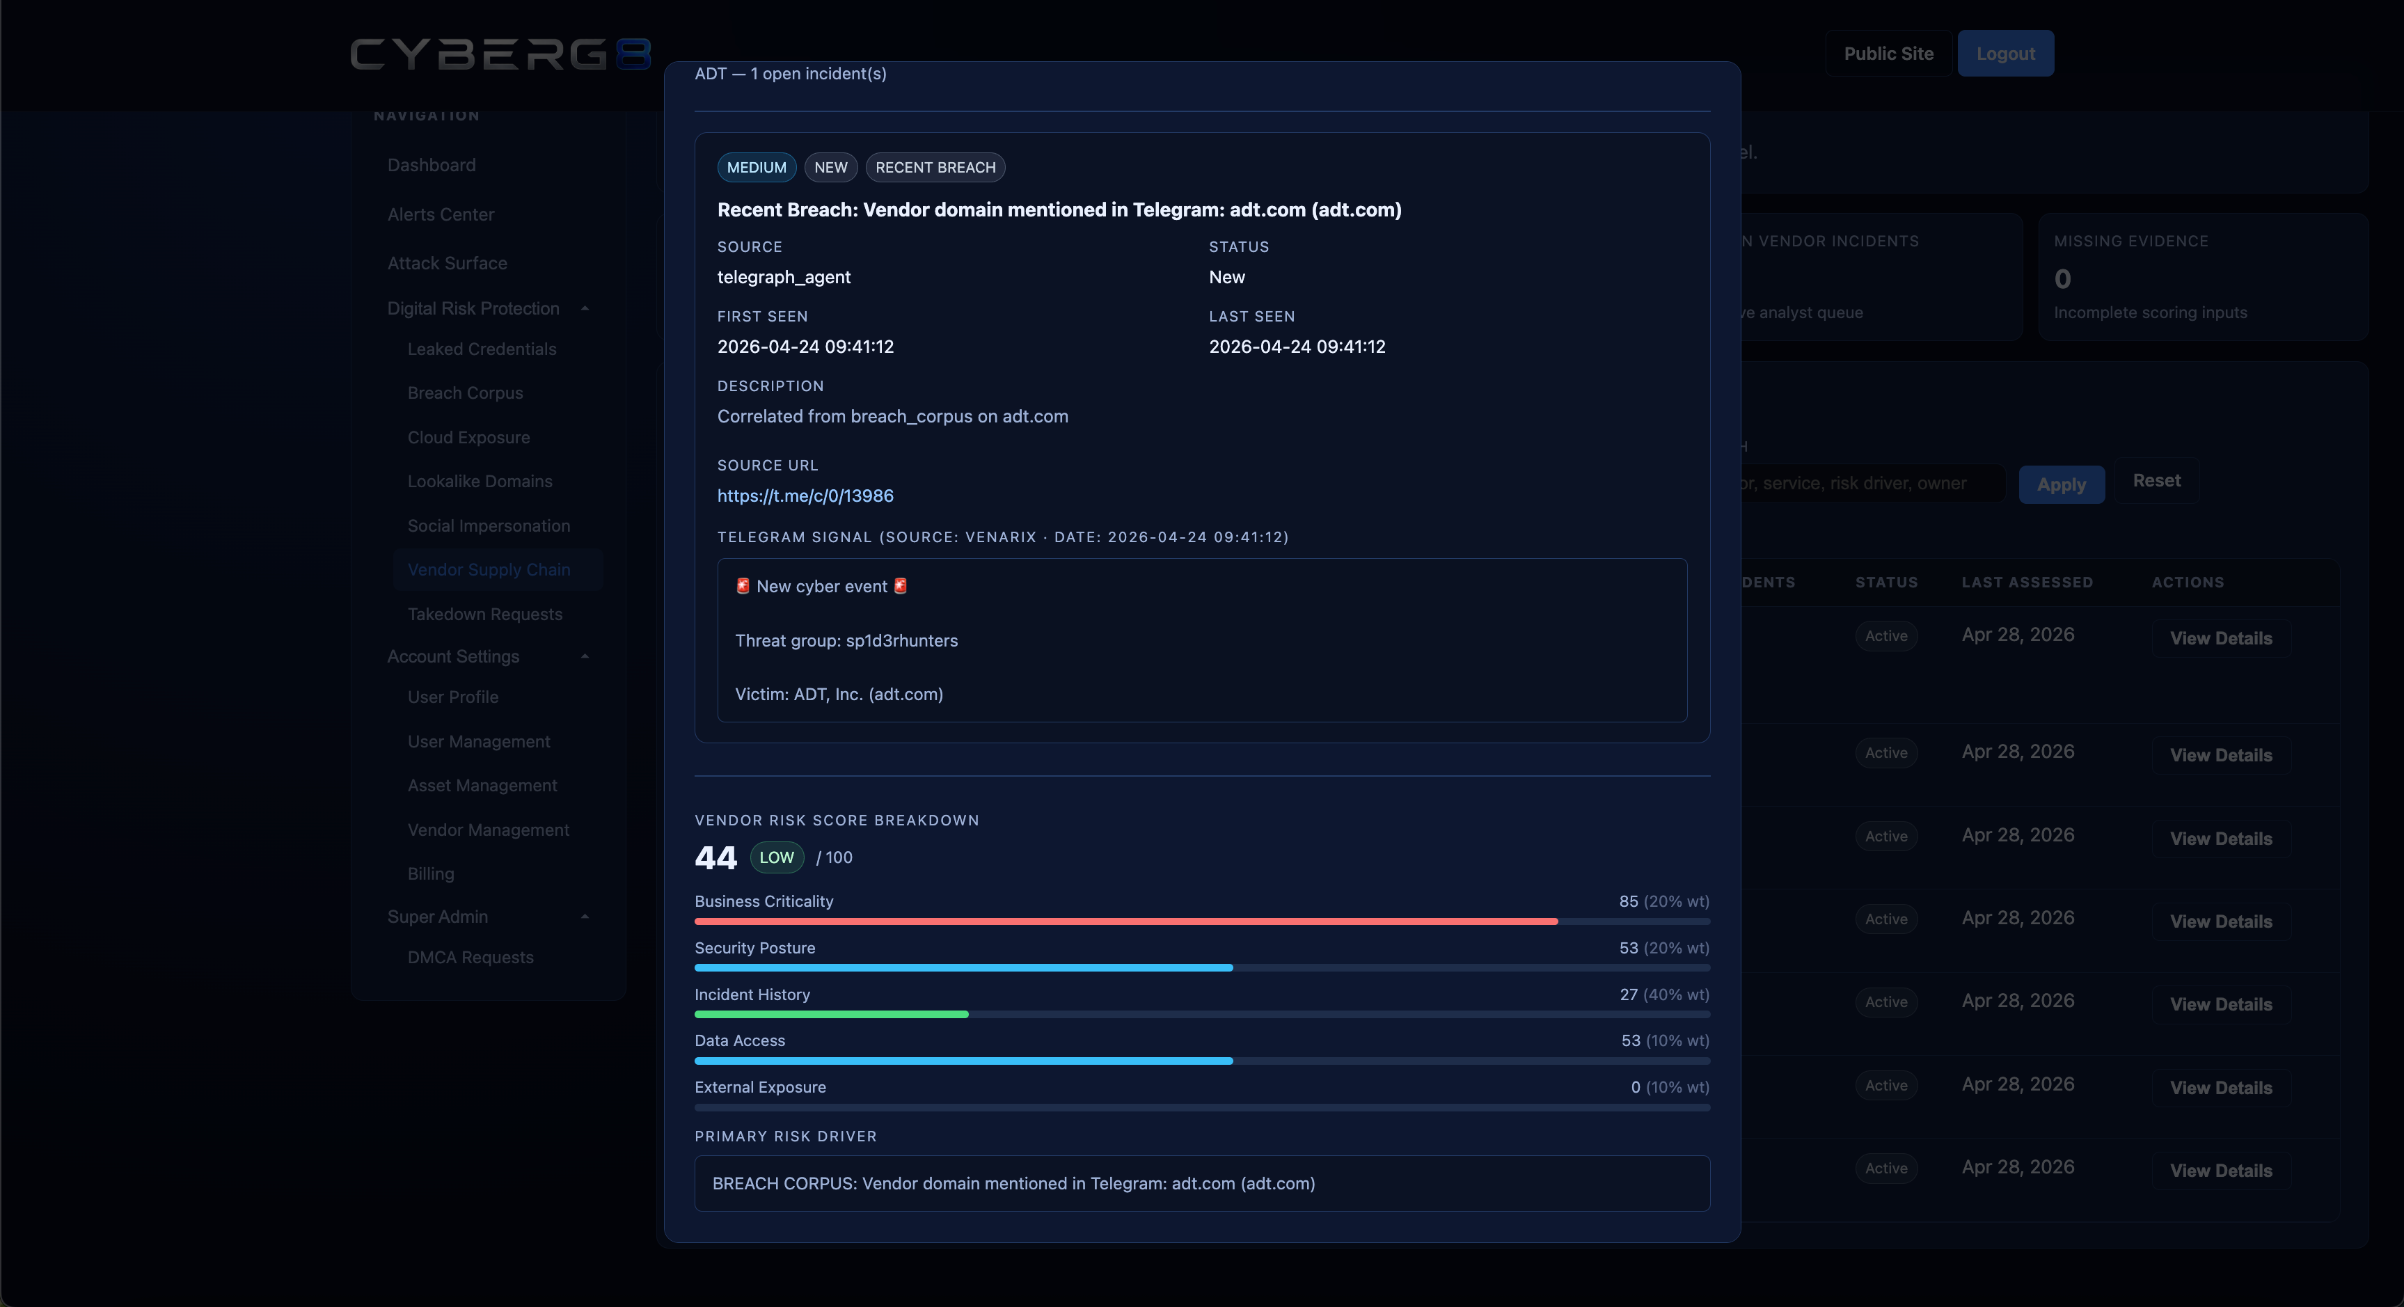Click the incident title 'Recent Breach: Vendor domain mentioned'
Viewport: 2404px width, 1307px height.
coord(1059,210)
